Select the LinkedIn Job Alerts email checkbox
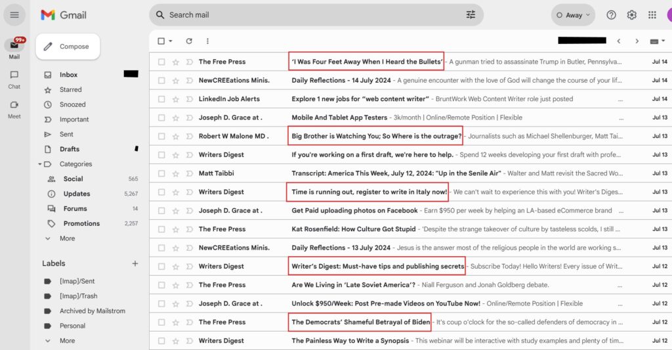Viewport: 672px width, 350px height. [x=161, y=99]
